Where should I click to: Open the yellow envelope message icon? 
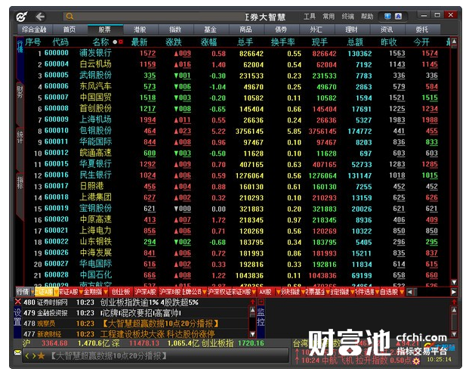pyautogui.click(x=17, y=352)
